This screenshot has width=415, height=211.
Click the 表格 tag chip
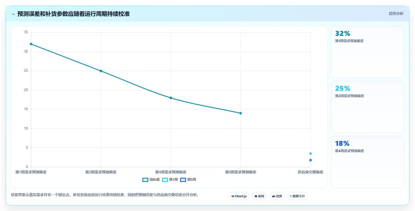[x=259, y=196]
